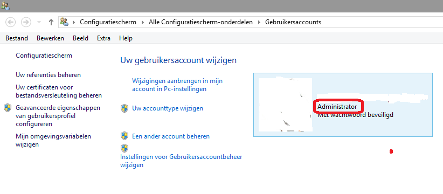Screen dimensions: 443x194
Task: Select Een ander account beheren link
Action: coord(171,136)
